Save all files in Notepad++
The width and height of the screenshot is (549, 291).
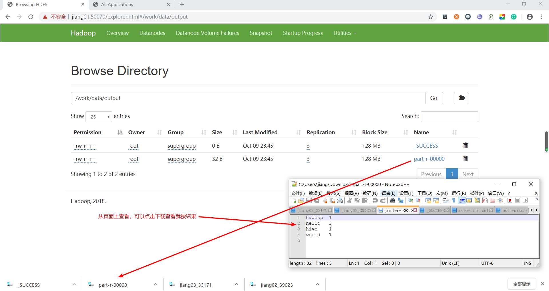click(x=316, y=200)
